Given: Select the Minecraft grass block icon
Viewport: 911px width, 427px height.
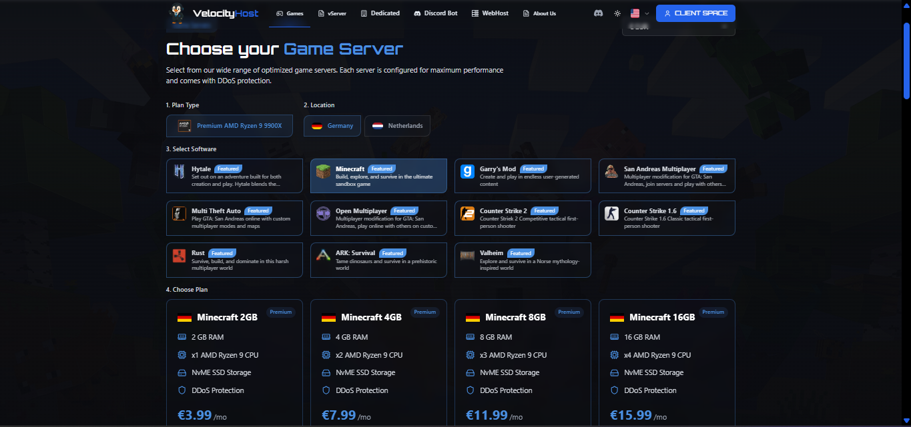Looking at the screenshot, I should coord(323,171).
